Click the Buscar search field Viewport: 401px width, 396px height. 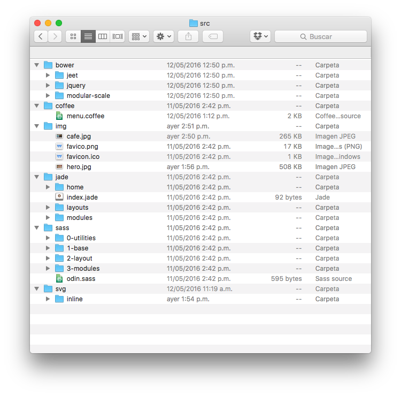point(321,36)
